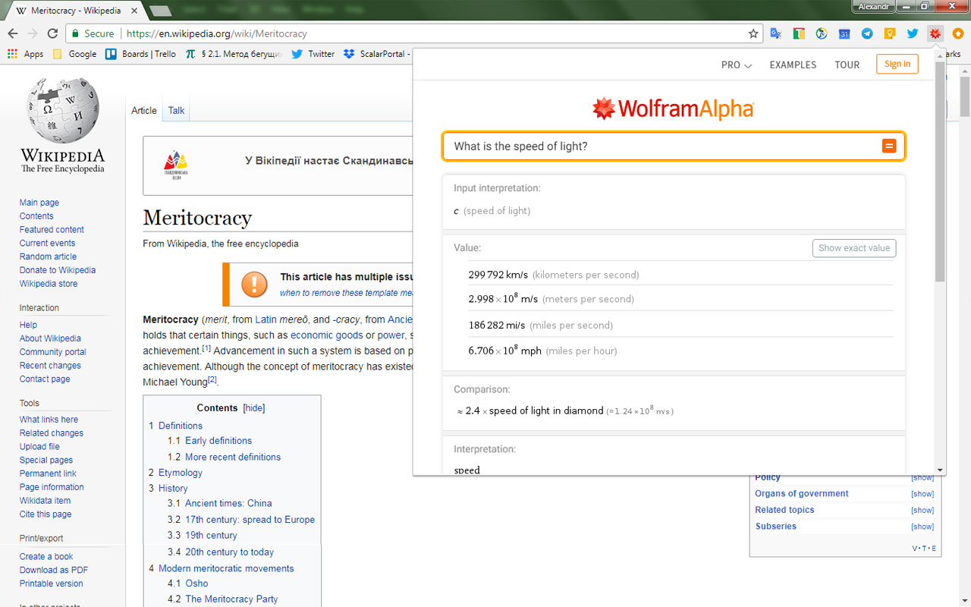Viewport: 971px width, 607px height.
Task: Open the Google Translate extension
Action: pos(775,33)
